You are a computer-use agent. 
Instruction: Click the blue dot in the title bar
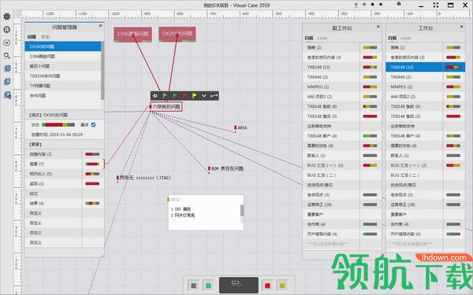point(364,5)
